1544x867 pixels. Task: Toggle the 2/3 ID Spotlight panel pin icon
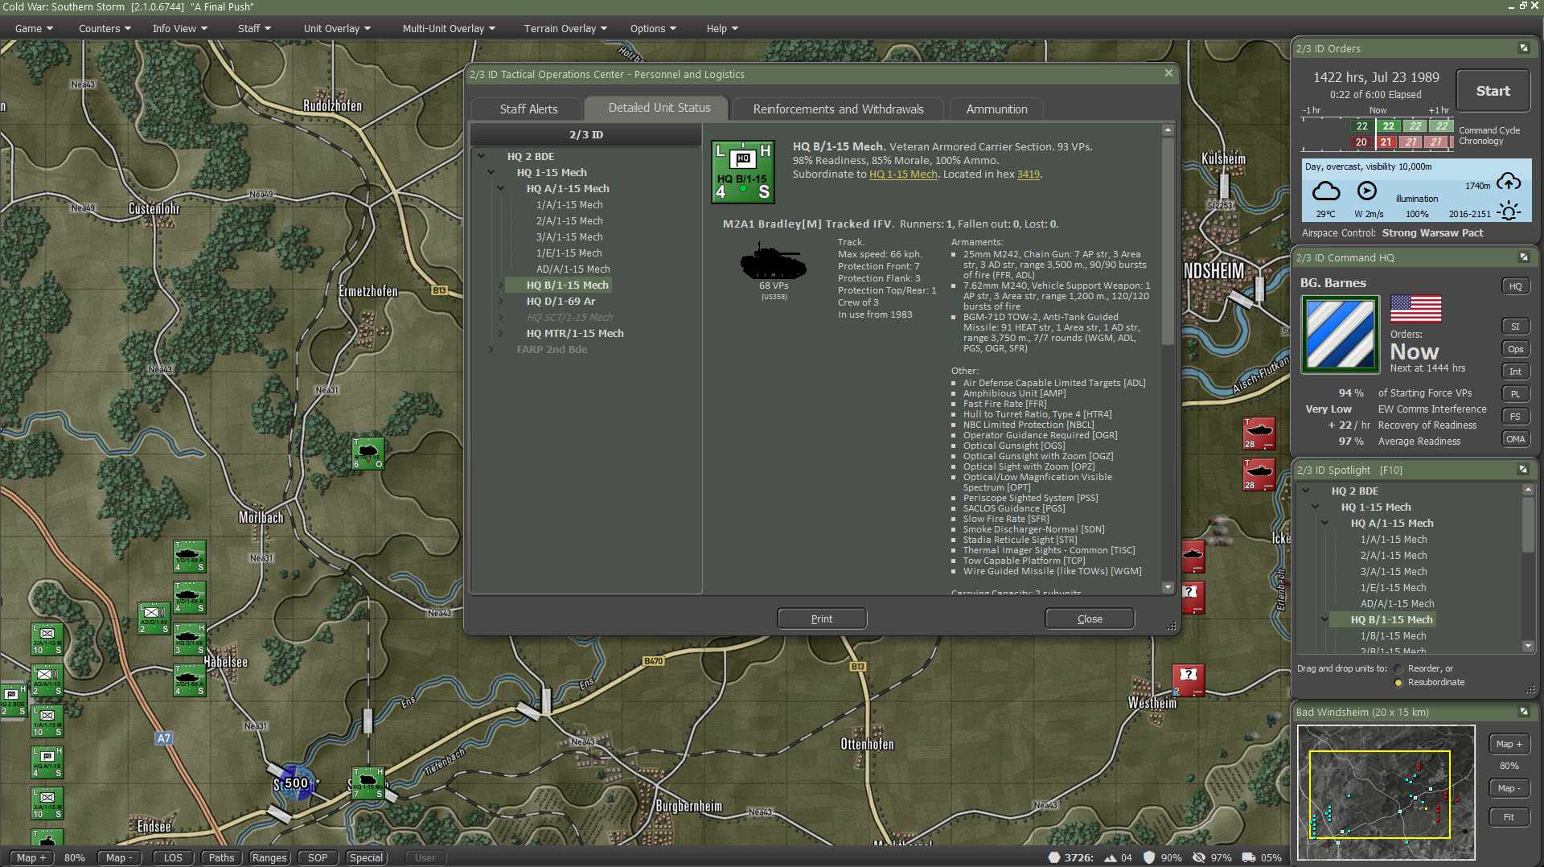1523,470
